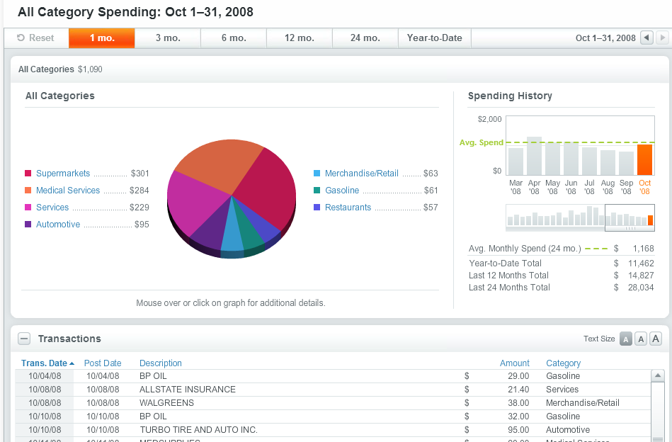Click the previous period arrow button

pos(646,38)
